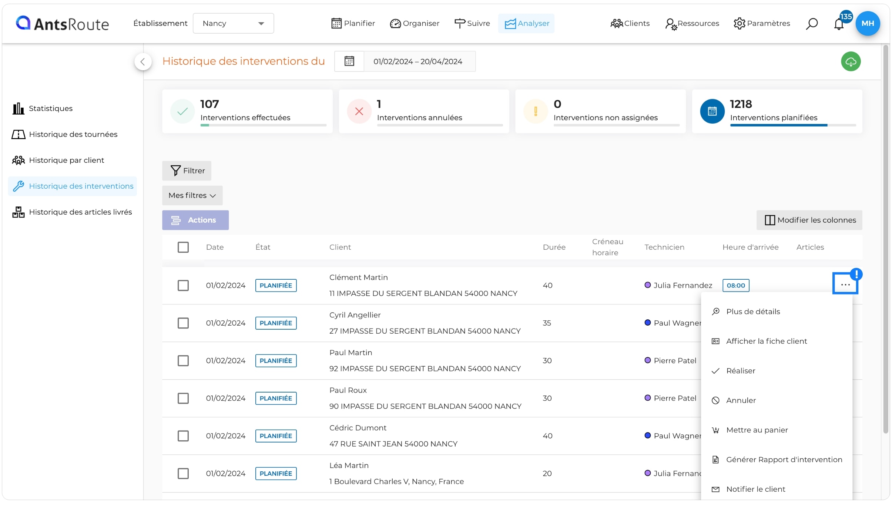Open the notifications bell with 135 badge

(839, 24)
